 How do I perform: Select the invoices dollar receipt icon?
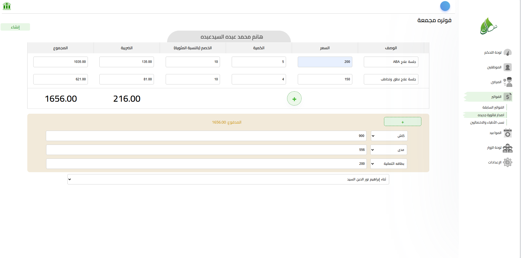point(507,97)
